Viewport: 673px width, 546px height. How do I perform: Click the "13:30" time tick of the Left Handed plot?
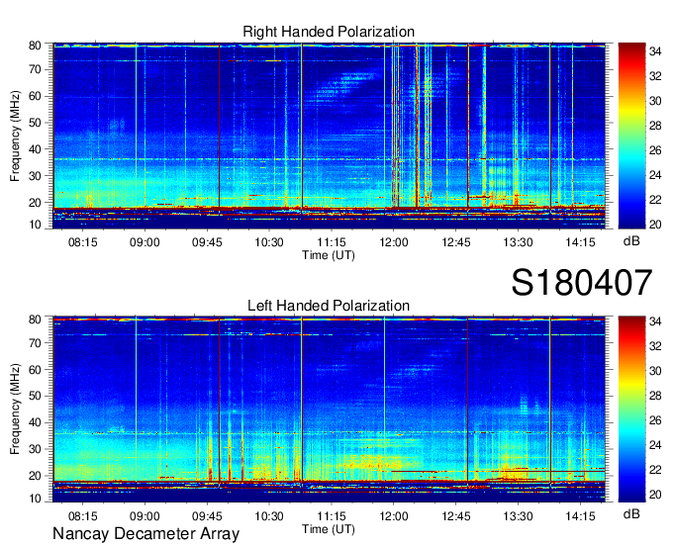pyautogui.click(x=518, y=515)
